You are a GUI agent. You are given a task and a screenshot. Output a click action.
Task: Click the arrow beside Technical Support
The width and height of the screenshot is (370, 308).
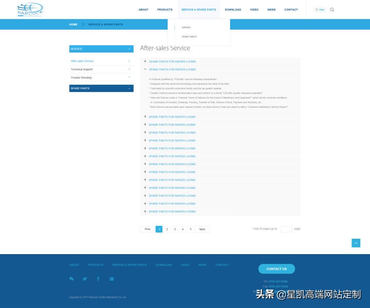129,69
